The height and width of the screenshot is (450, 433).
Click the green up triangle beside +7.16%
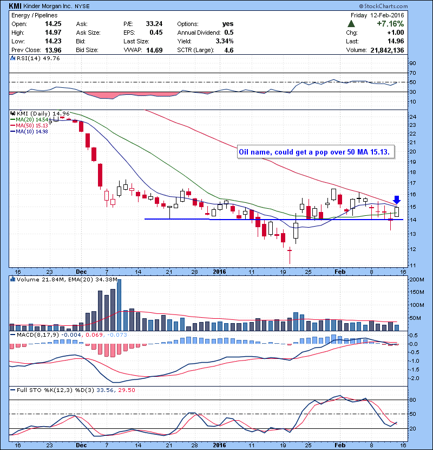(x=351, y=24)
